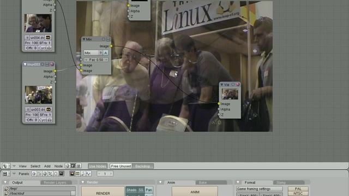The width and height of the screenshot is (349, 196).
Task: Select the material nodes icon in node header
Action: (x=68, y=166)
